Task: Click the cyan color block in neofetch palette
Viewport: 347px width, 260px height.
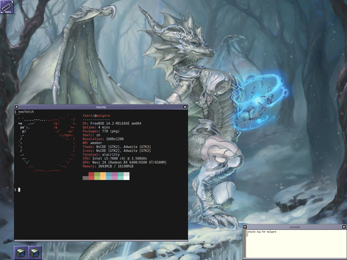Action: (121, 176)
